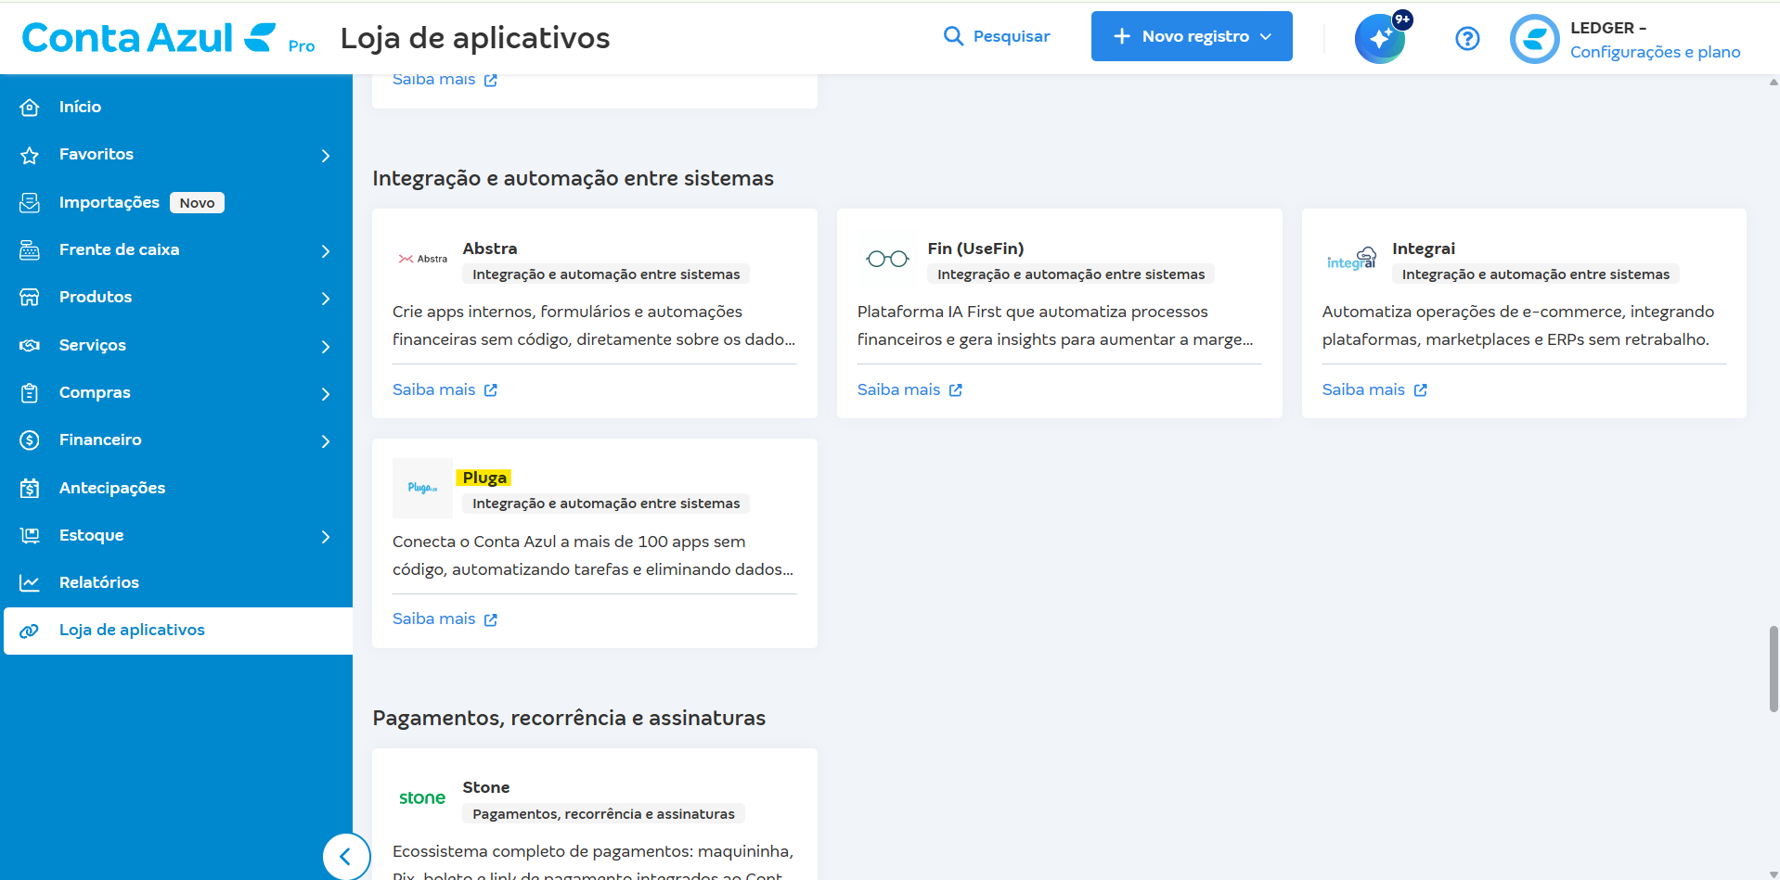Click the Integrai app logo
The image size is (1780, 880).
[x=1352, y=259]
